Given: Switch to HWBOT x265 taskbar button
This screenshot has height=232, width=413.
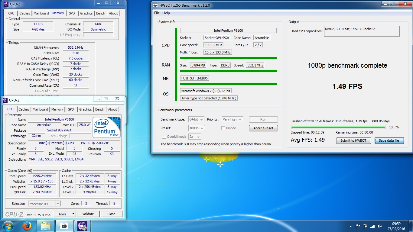Looking at the screenshot, I should (64, 226).
